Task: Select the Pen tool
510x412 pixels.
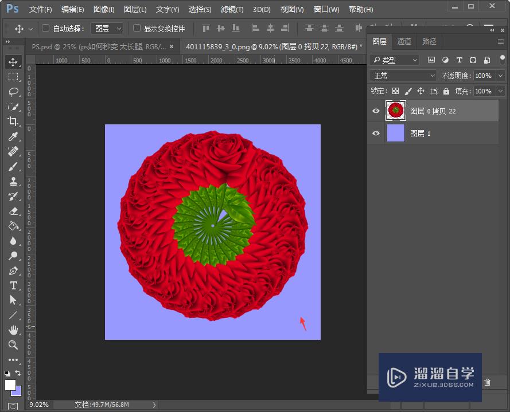Action: point(13,270)
